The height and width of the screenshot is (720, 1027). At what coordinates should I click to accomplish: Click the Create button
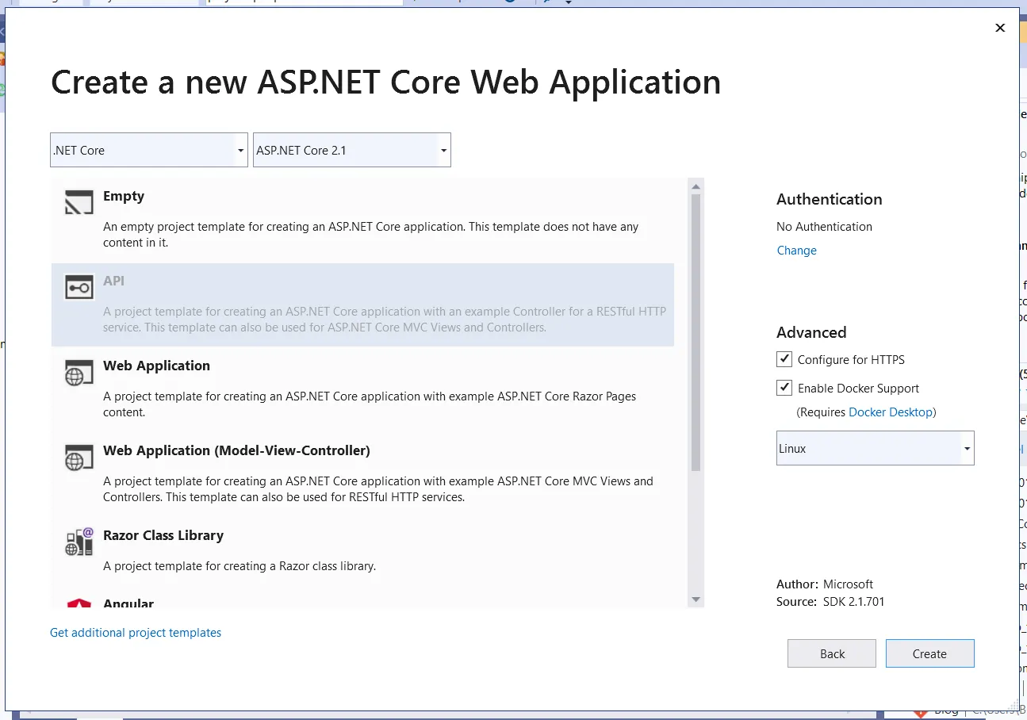tap(929, 653)
